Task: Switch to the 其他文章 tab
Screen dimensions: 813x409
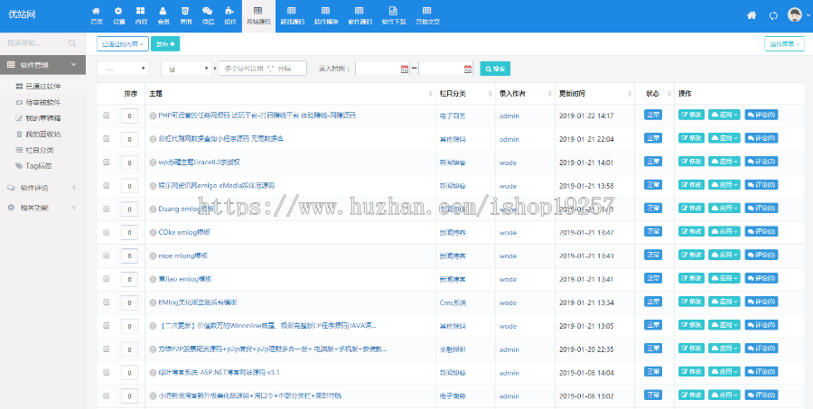Action: coord(427,15)
